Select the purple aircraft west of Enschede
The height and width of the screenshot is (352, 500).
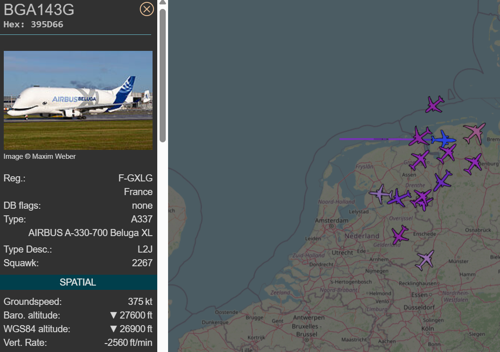click(x=400, y=235)
